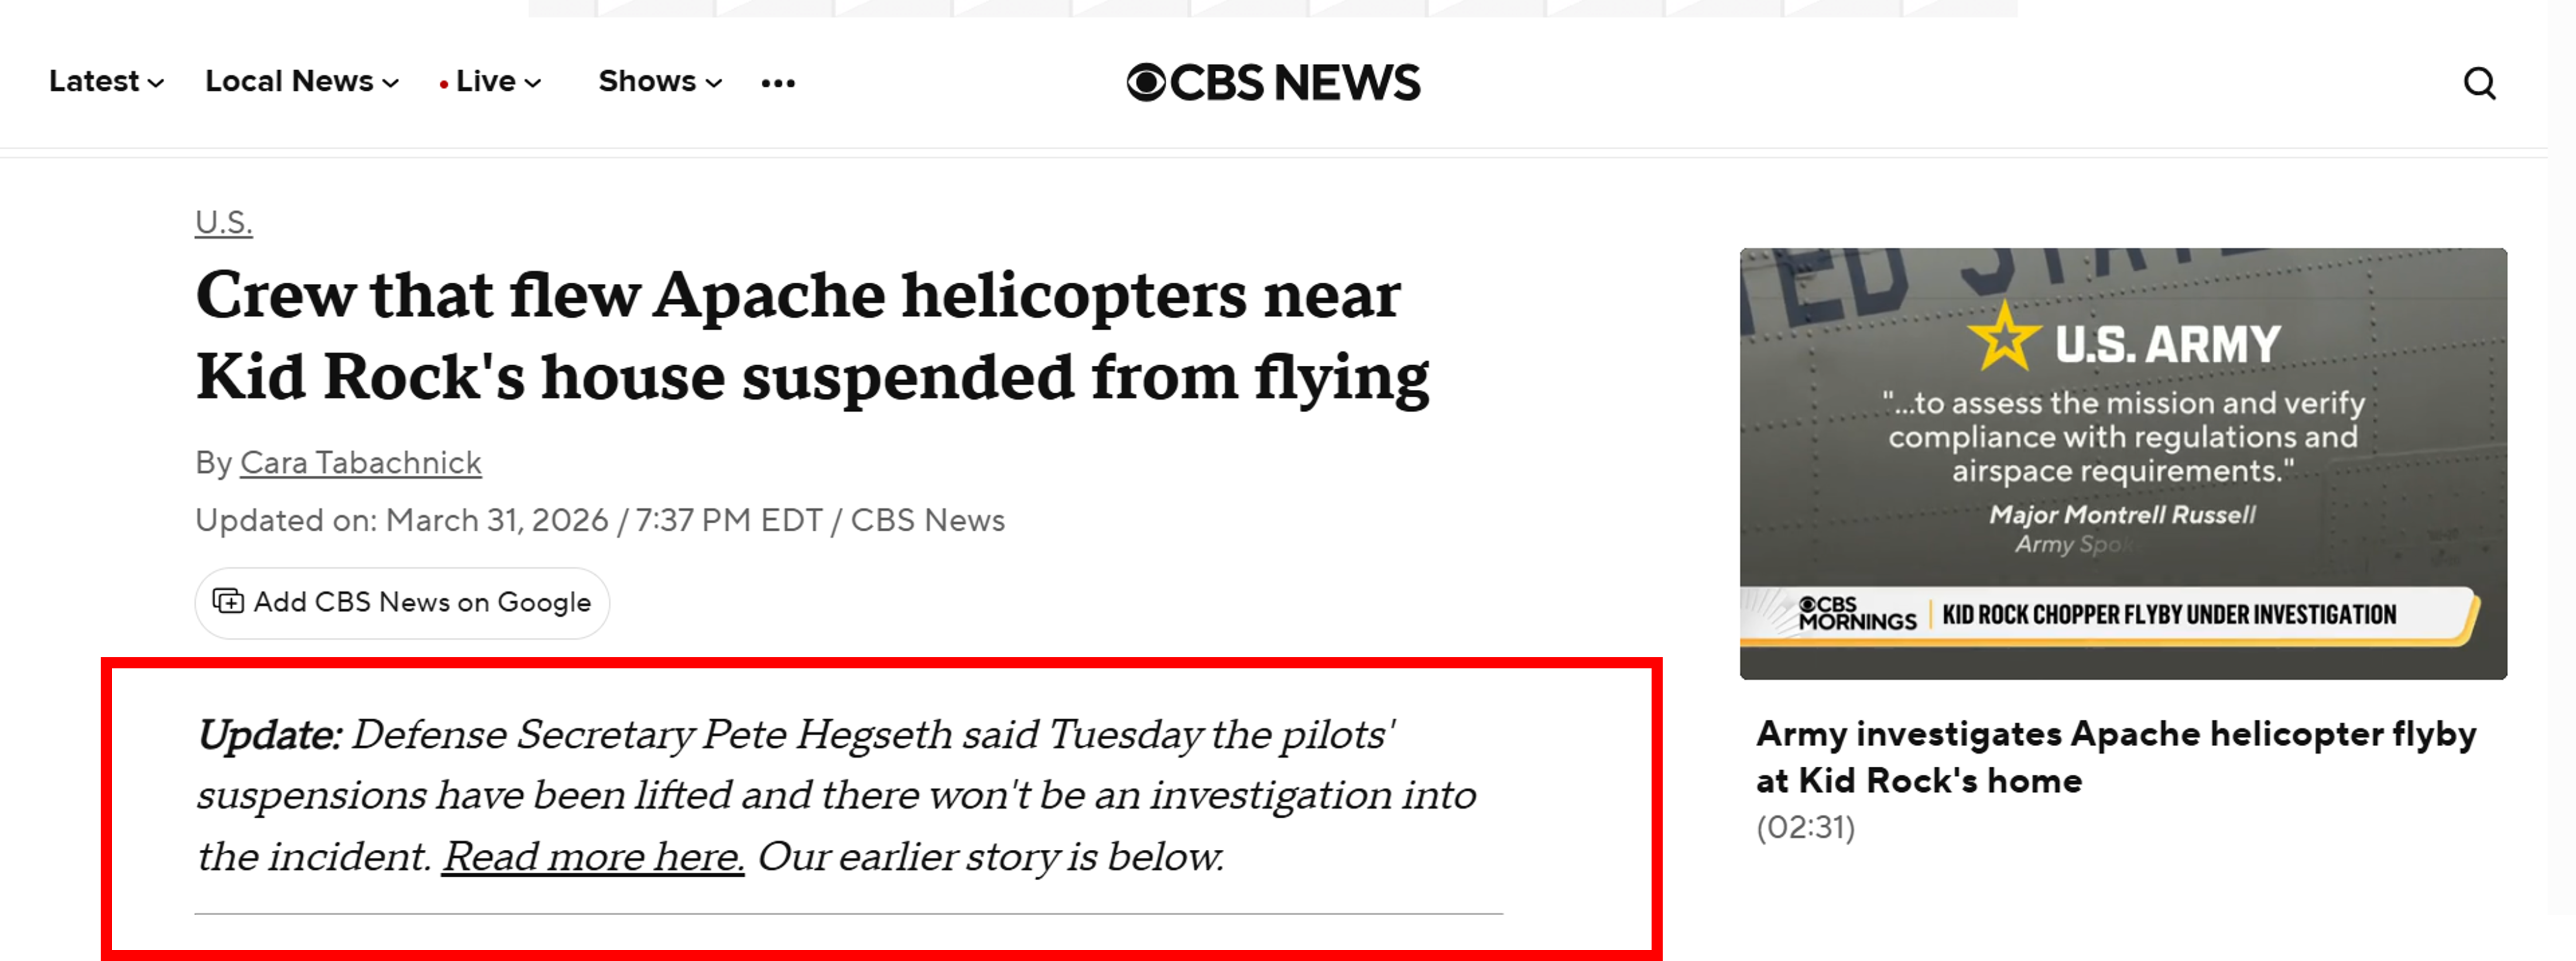The width and height of the screenshot is (2576, 961).
Task: Open the Latest menu
Action: coord(106,81)
